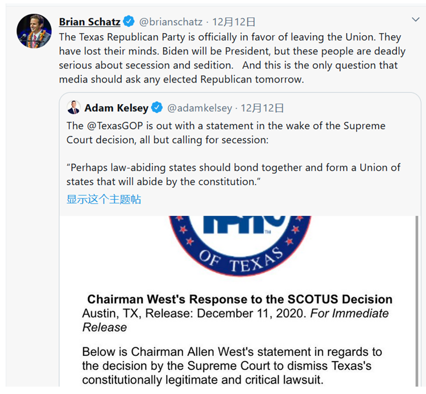Click verified badge next to Brian Schatz
Screen dimensions: 426x394
[x=130, y=22]
